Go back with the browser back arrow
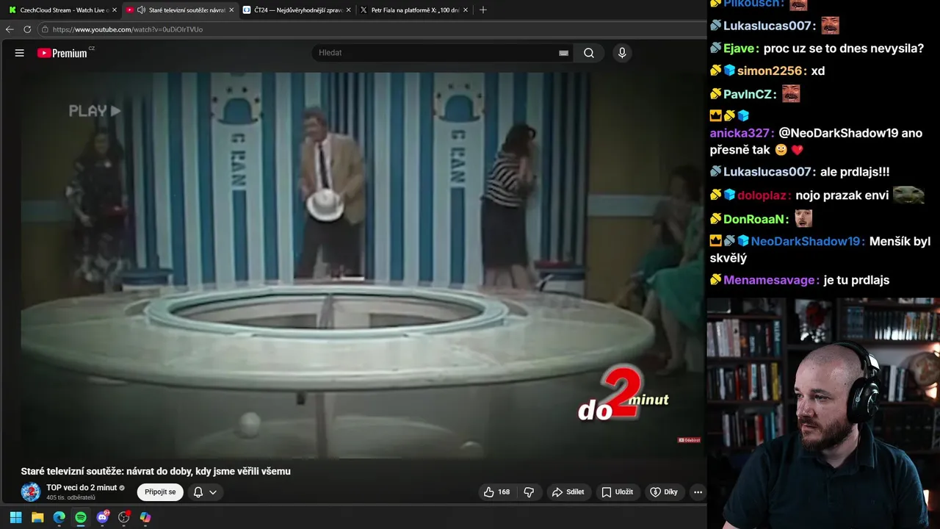940x529 pixels. (x=10, y=29)
